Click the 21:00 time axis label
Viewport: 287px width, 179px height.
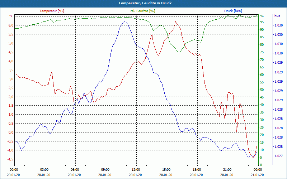click(x=227, y=169)
